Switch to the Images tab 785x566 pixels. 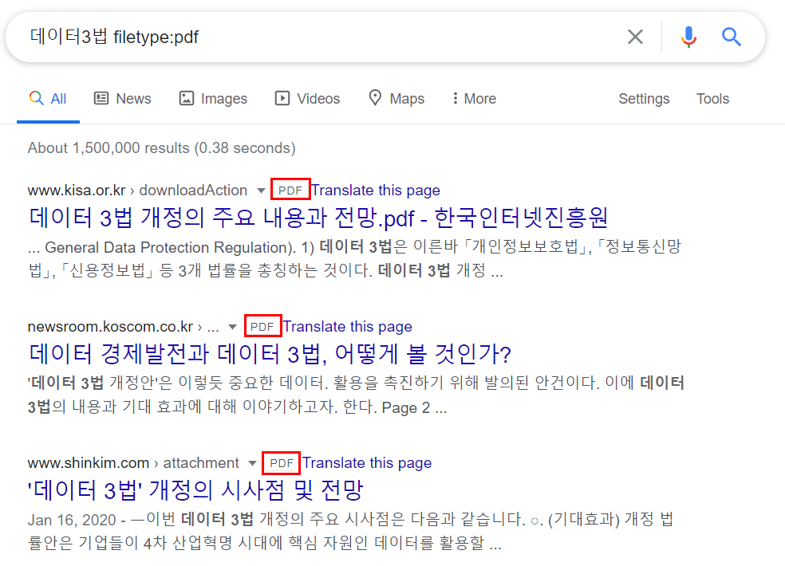point(213,99)
